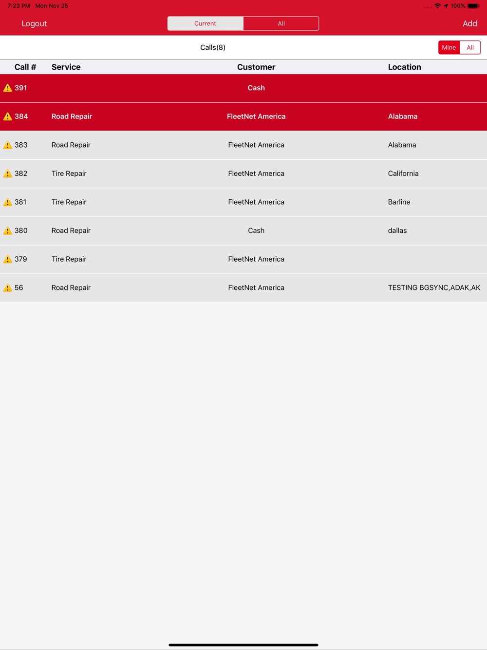Select the Call # column header
Image resolution: width=487 pixels, height=650 pixels.
tap(25, 67)
